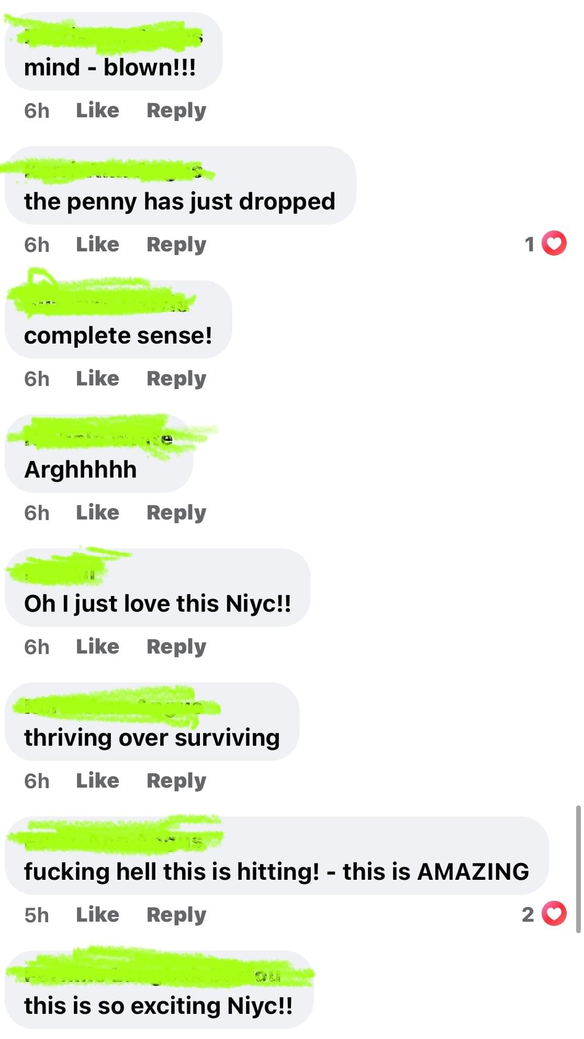Like the 'this is AMAZING' comment
Viewport: 584px width, 1039px height.
click(x=97, y=915)
